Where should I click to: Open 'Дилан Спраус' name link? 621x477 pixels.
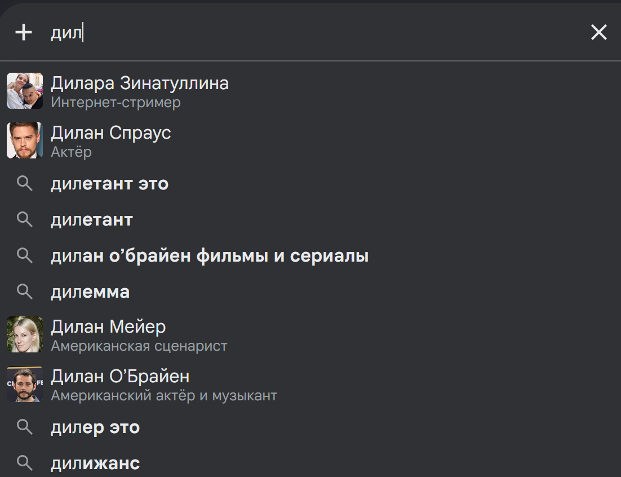pyautogui.click(x=111, y=132)
